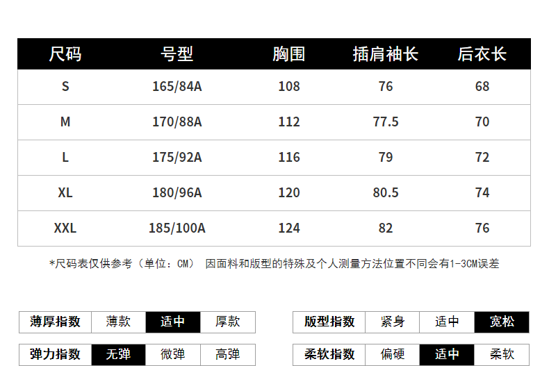Image resolution: width=549 pixels, height=366 pixels.
Task: Select 无弹 elasticity option
Action: [x=118, y=354]
